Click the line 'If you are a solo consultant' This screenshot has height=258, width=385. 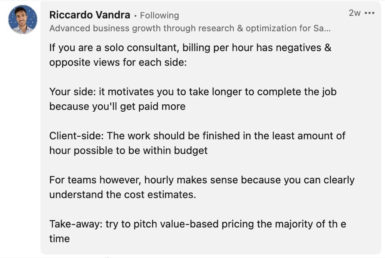pyautogui.click(x=190, y=48)
